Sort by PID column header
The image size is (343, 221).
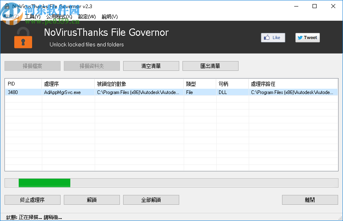tap(24, 84)
